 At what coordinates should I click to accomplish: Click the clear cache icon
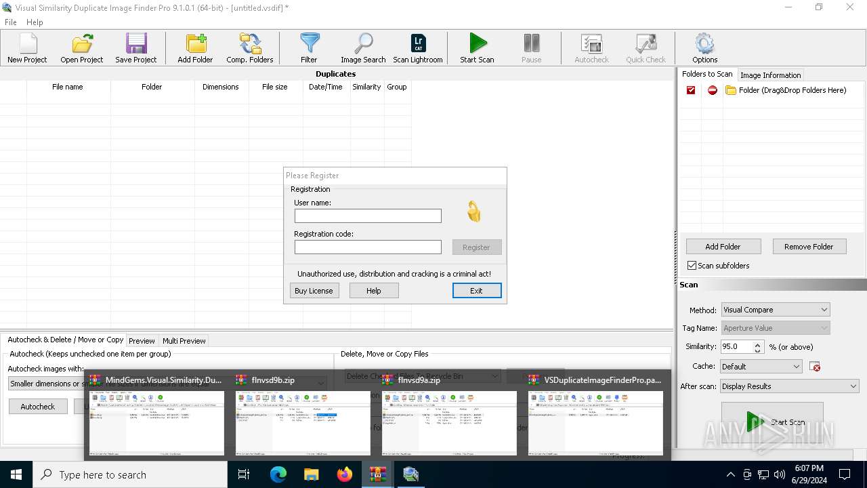(x=815, y=367)
